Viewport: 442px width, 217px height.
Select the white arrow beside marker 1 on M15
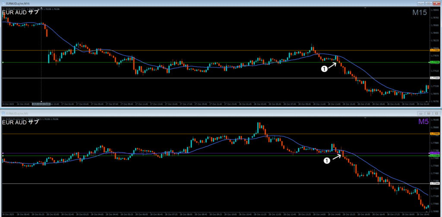tap(331, 65)
